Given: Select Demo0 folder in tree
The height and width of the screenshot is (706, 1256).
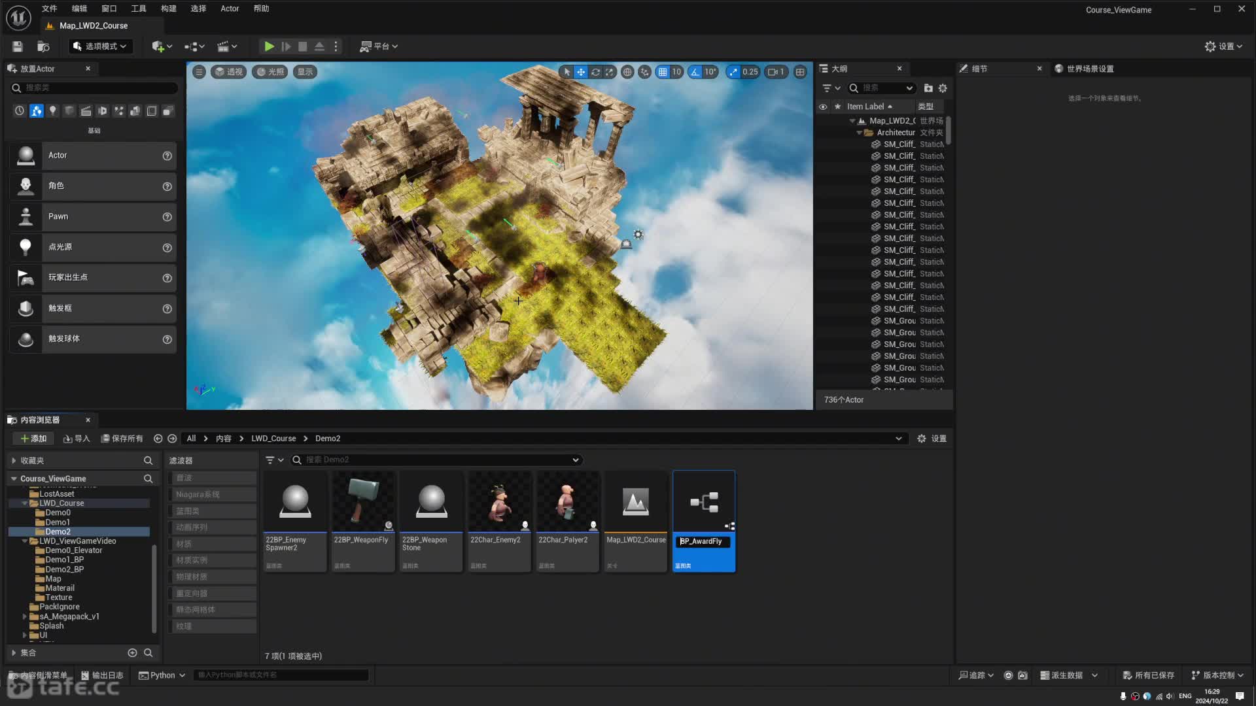Looking at the screenshot, I should coord(58,513).
